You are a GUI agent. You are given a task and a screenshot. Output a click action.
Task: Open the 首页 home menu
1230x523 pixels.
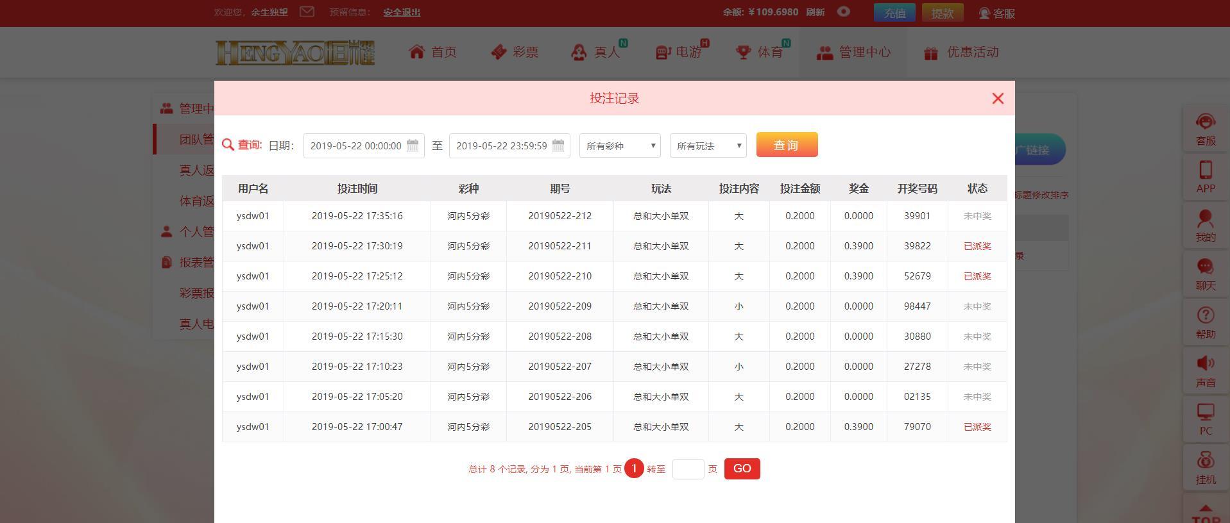433,52
